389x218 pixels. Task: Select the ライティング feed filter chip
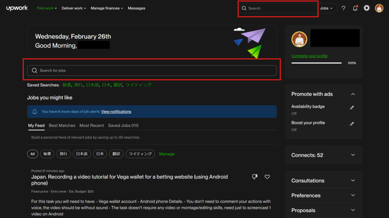(140, 154)
